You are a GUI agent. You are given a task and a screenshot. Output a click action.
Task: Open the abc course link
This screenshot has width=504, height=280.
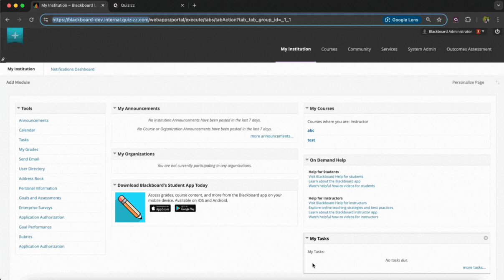tap(311, 130)
